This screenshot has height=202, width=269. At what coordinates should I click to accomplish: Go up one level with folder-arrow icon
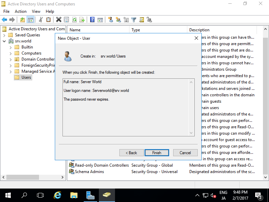click(23, 20)
